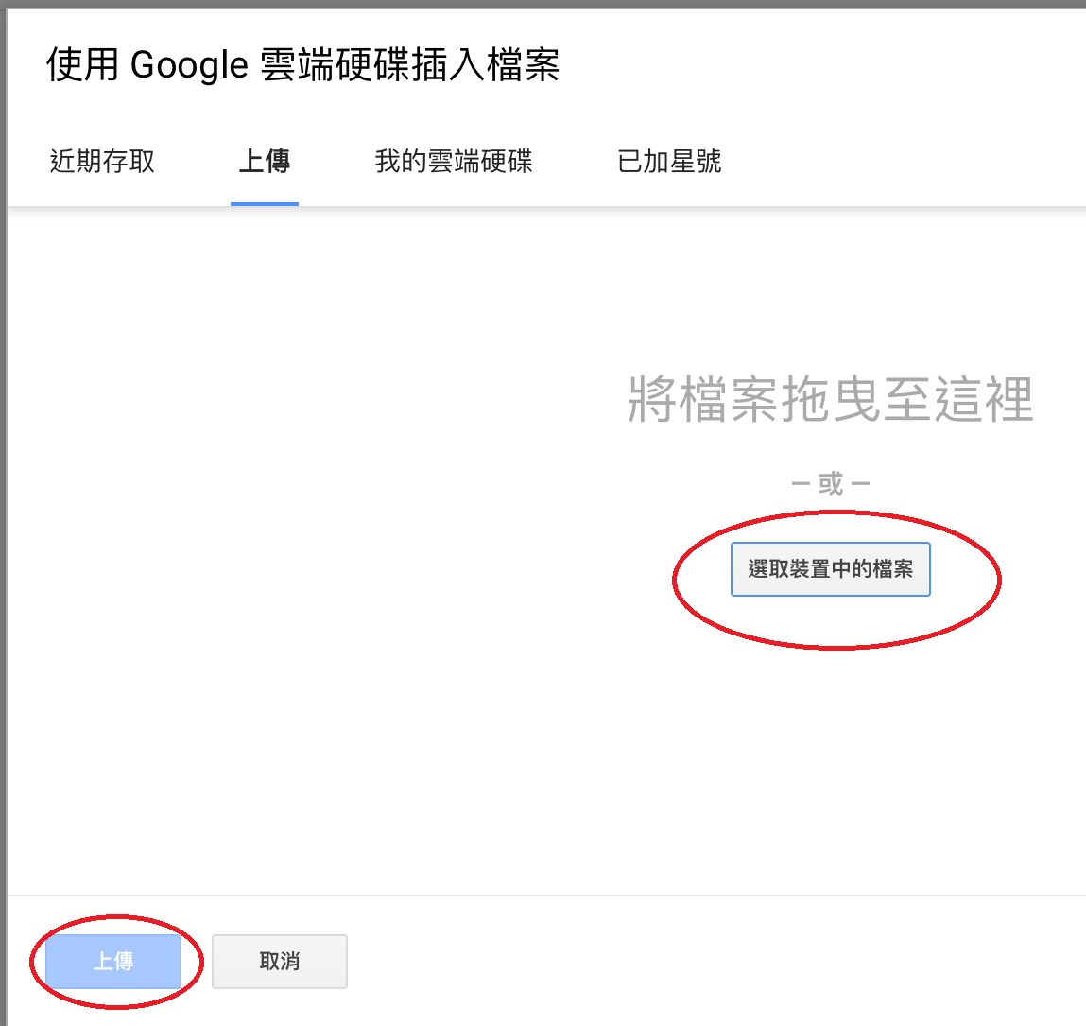
Task: Go to the 已加星號 tab
Action: pyautogui.click(x=669, y=162)
